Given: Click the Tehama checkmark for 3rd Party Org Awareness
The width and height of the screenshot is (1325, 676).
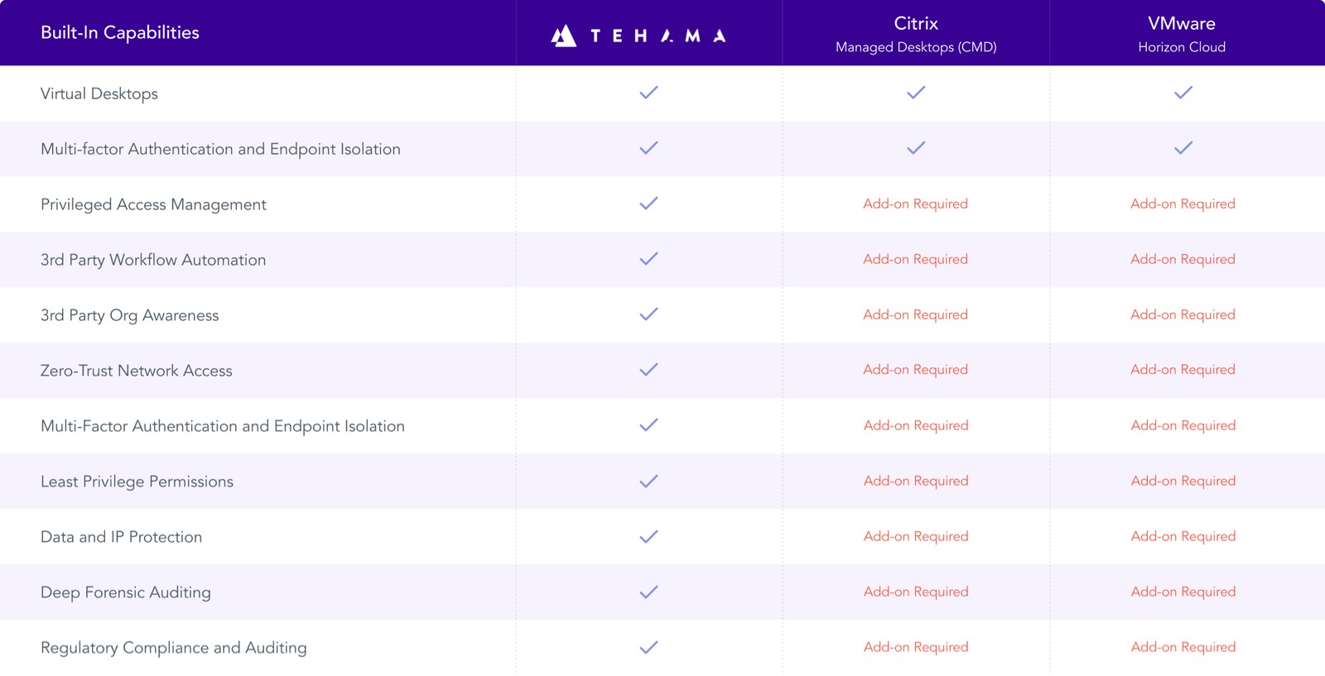Looking at the screenshot, I should (x=649, y=314).
